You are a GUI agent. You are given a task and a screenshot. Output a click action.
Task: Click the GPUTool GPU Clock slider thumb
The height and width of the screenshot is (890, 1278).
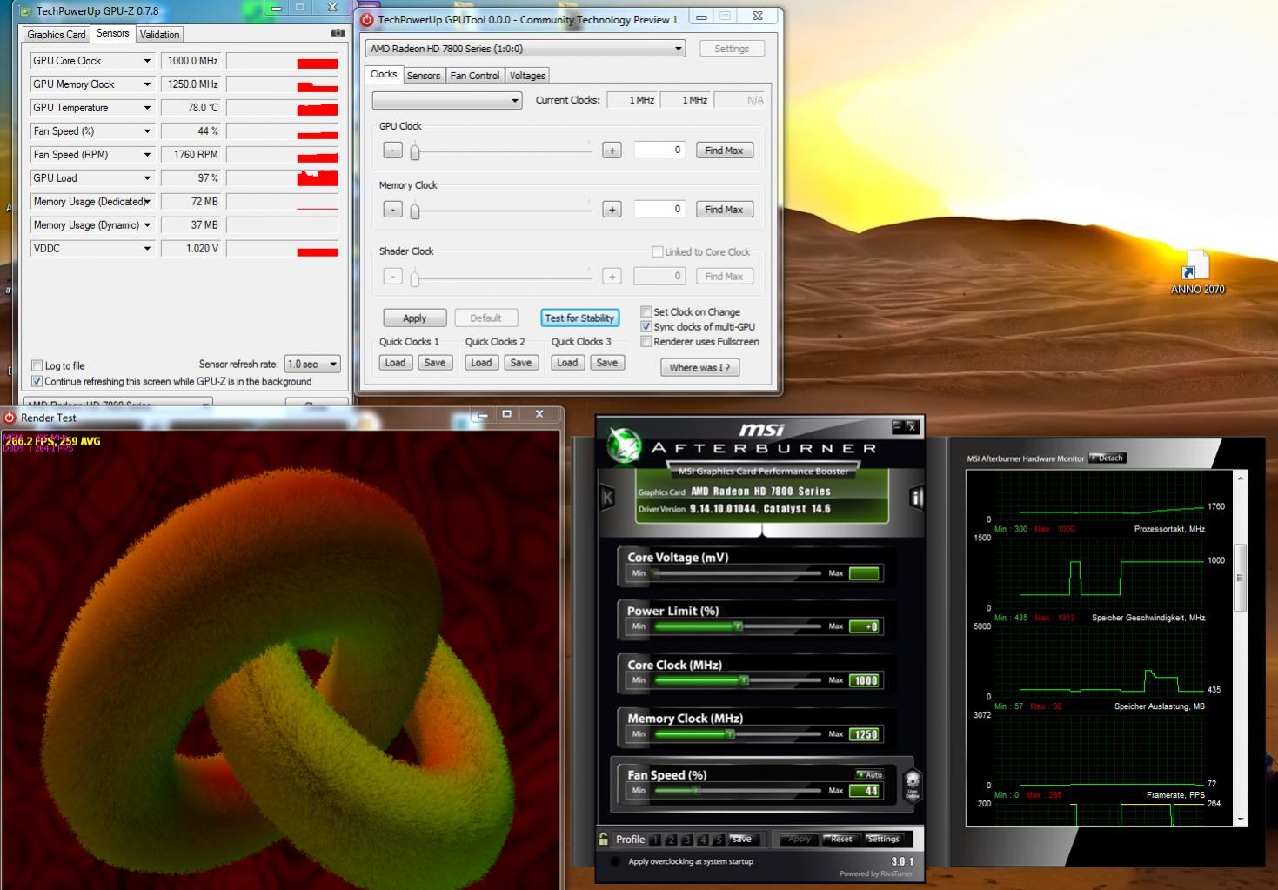click(x=415, y=152)
